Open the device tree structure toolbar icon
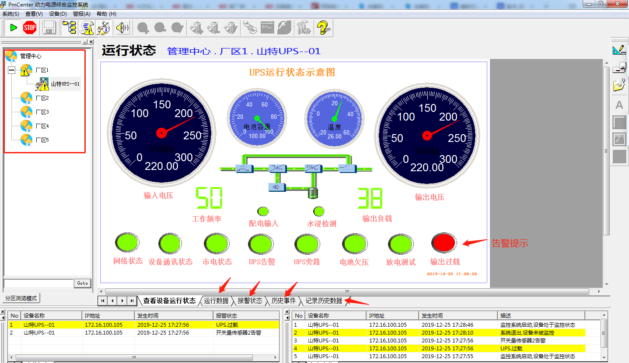This screenshot has width=629, height=363. click(x=69, y=28)
